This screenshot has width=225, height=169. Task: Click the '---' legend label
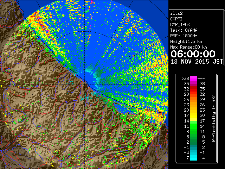201,79
